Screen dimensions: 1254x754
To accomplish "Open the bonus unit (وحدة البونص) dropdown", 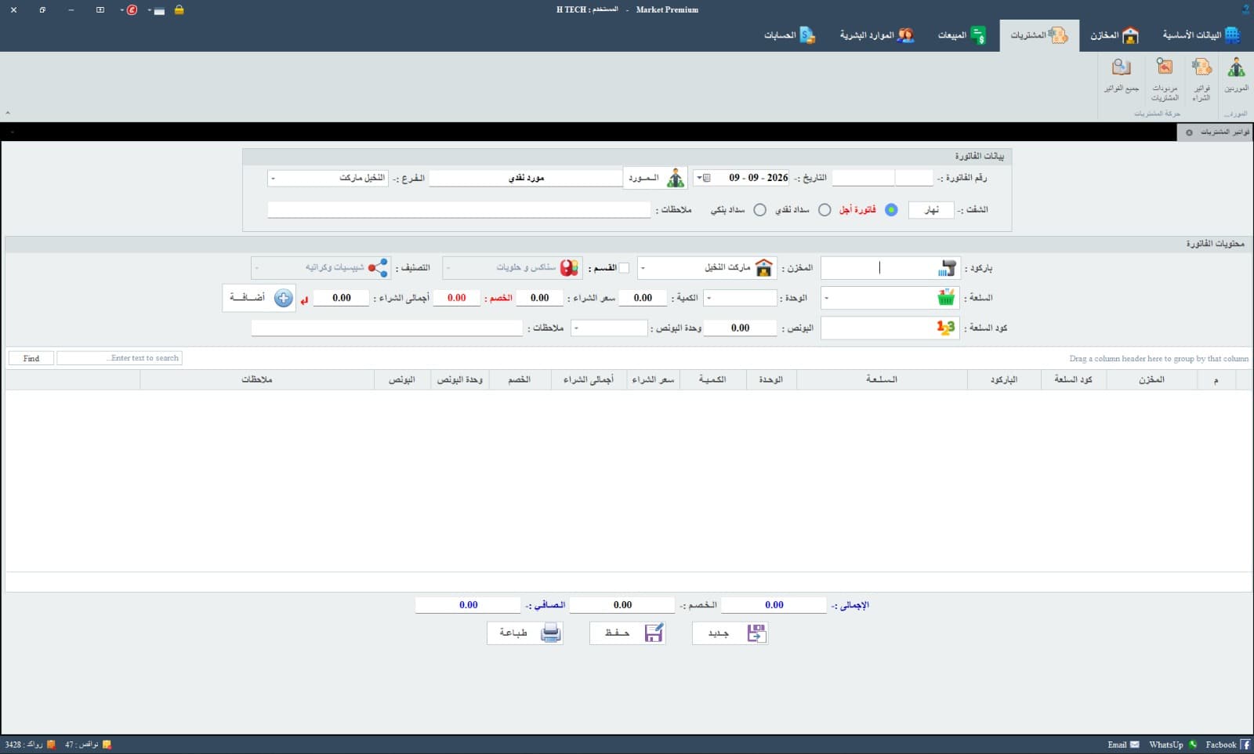I will tap(577, 328).
